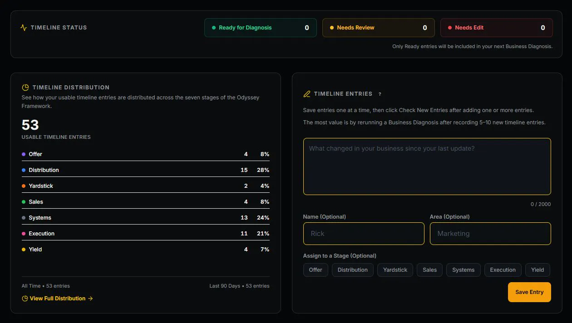
Task: Assign the entry to the Systems stage
Action: point(464,270)
